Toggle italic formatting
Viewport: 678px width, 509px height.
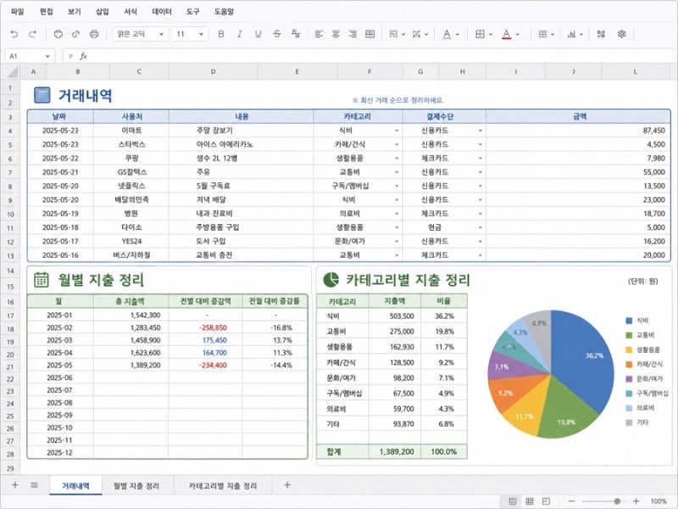click(240, 34)
